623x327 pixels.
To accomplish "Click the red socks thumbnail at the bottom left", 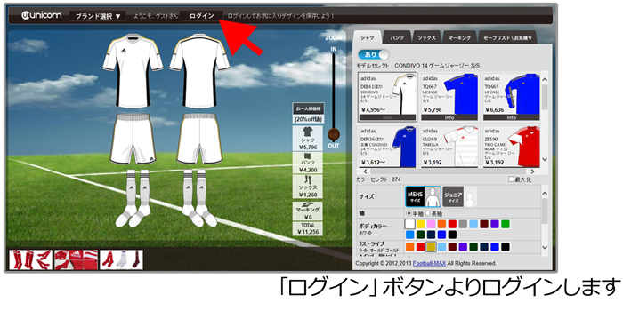I will [31, 260].
